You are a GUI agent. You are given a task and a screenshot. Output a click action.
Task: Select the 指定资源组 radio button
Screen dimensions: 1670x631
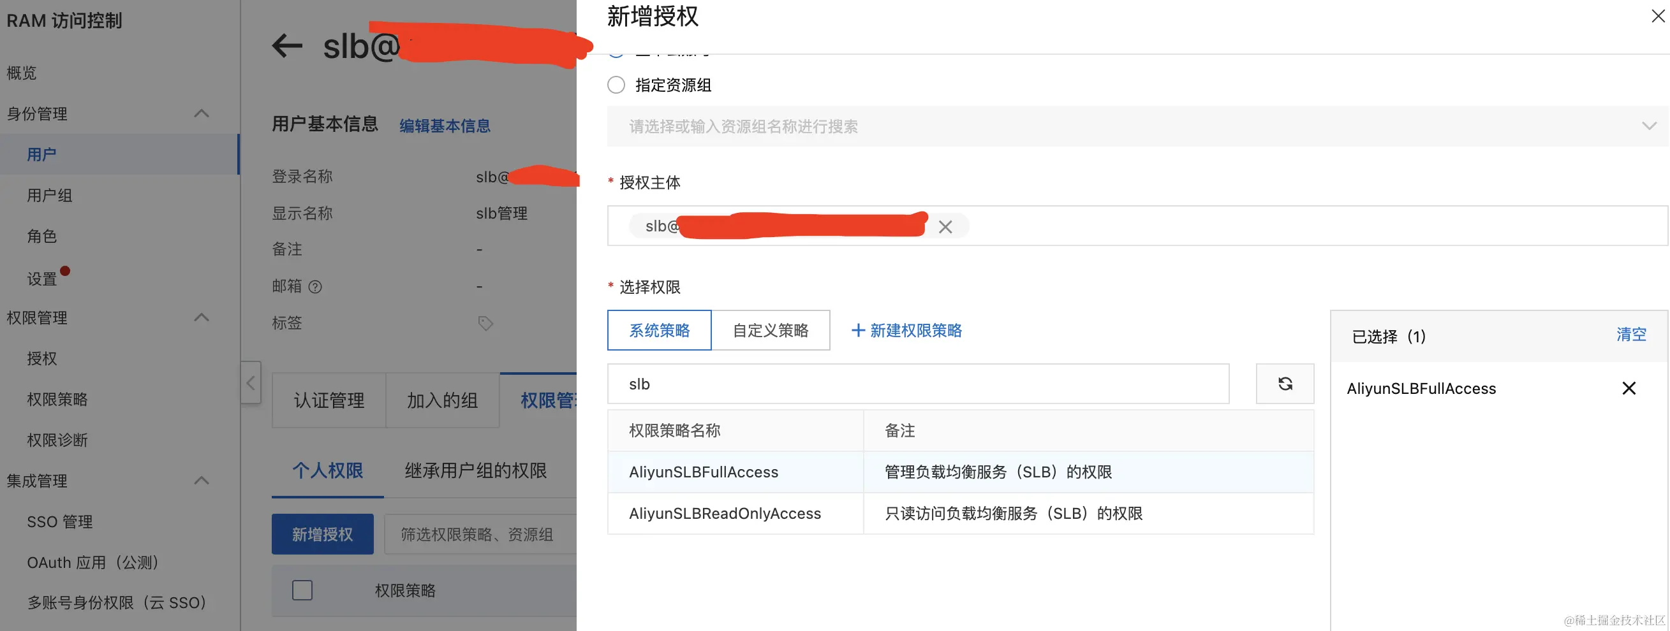[616, 85]
